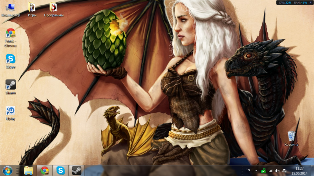Open the network signal tray icon
The image size is (314, 176).
click(x=270, y=171)
